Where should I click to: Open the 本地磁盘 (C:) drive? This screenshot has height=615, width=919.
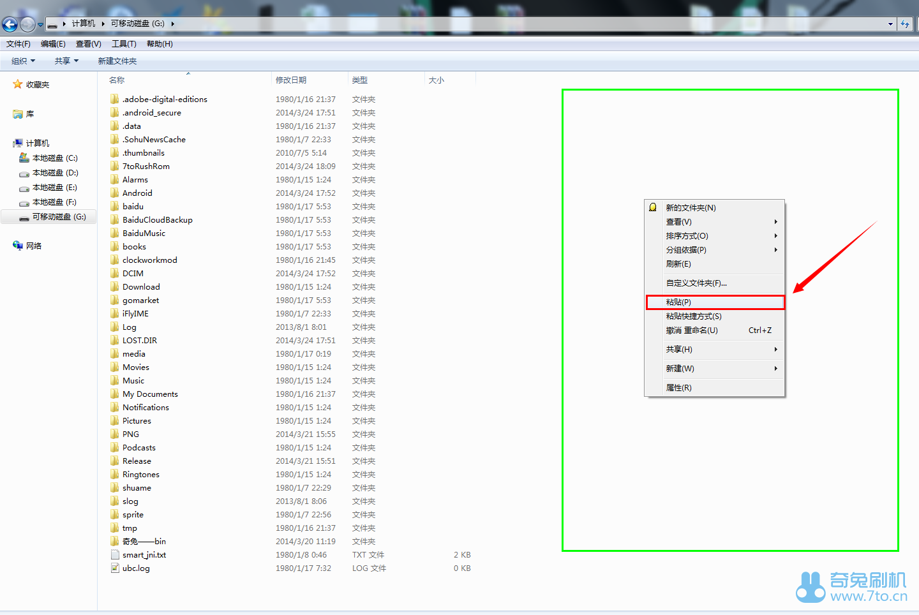coord(54,158)
